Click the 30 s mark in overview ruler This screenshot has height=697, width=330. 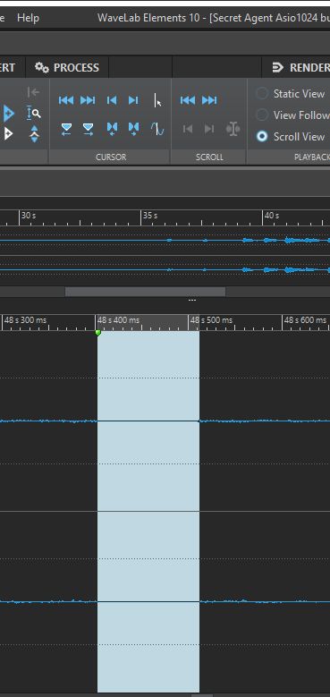[29, 216]
